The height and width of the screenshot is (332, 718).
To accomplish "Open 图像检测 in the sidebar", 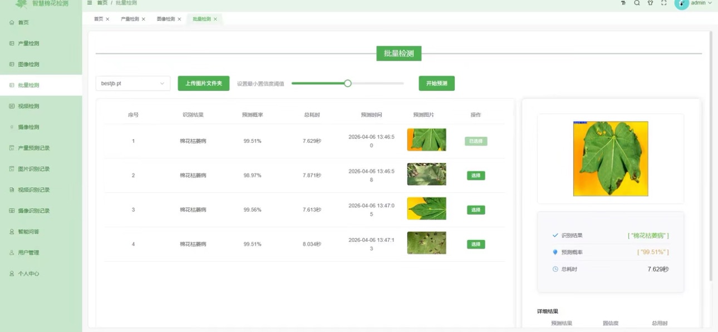I will 41,65.
